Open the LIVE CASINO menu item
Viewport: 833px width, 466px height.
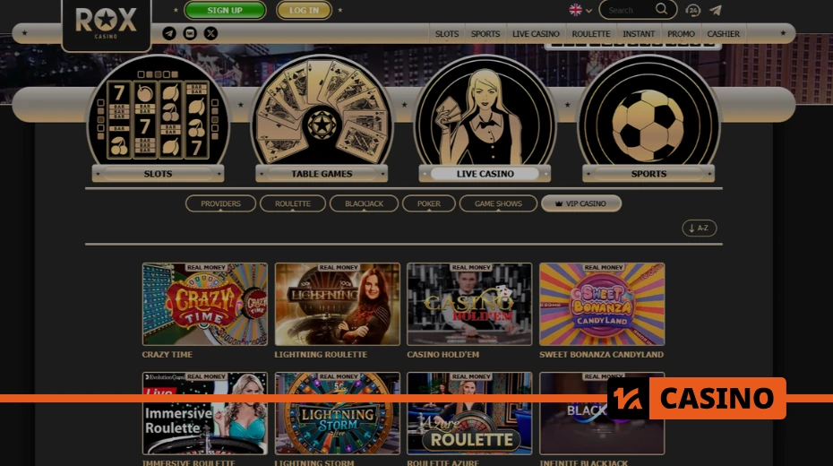(536, 33)
